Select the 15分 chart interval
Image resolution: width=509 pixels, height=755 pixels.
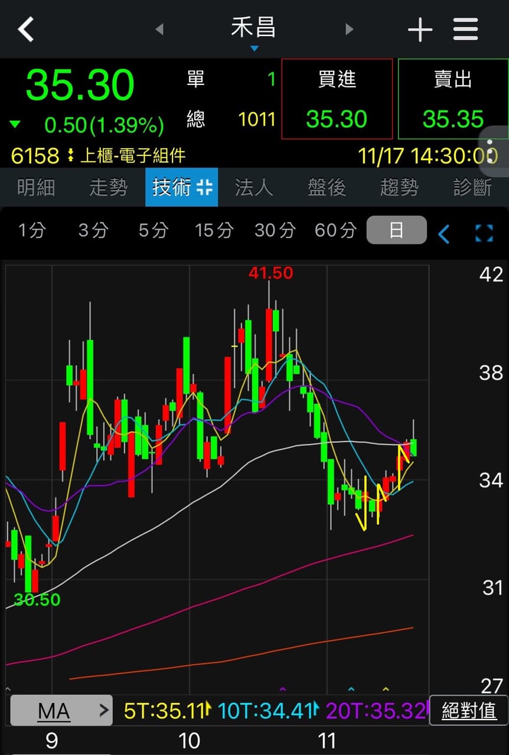tap(214, 230)
